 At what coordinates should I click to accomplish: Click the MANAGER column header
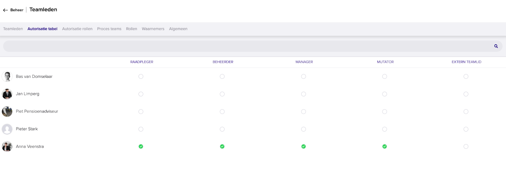[304, 62]
